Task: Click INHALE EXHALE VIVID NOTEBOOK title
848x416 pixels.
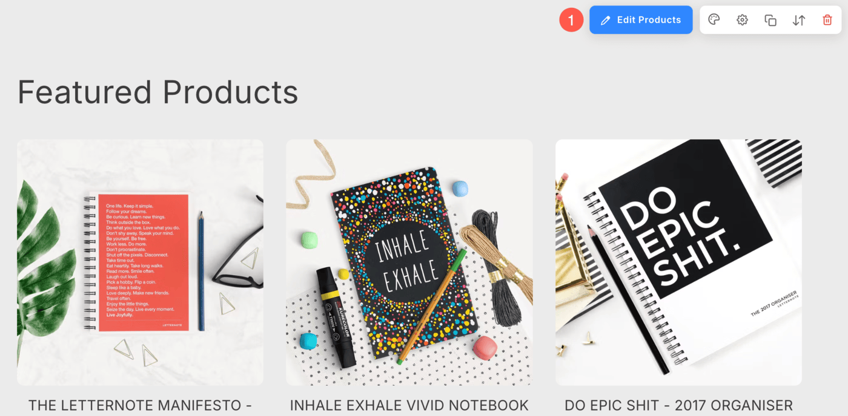Action: (x=409, y=405)
